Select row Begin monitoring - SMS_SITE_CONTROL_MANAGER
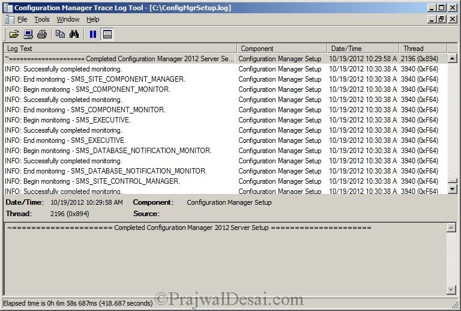The width and height of the screenshot is (461, 311). (225, 181)
